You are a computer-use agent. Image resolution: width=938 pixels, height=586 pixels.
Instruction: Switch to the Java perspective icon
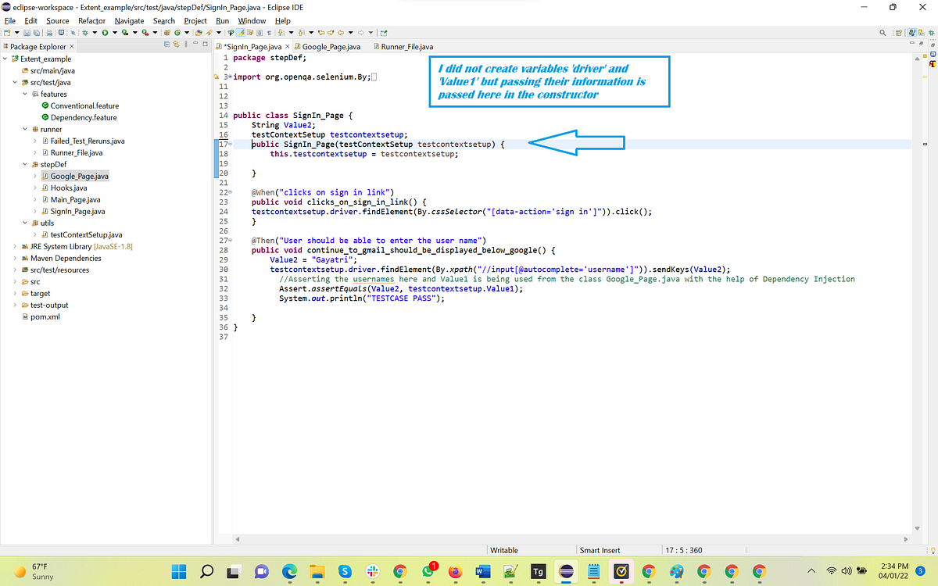tap(912, 32)
